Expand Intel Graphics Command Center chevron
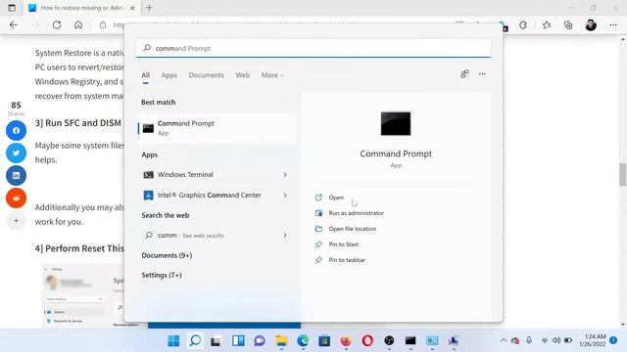Screen dimensions: 627x352 coord(285,196)
